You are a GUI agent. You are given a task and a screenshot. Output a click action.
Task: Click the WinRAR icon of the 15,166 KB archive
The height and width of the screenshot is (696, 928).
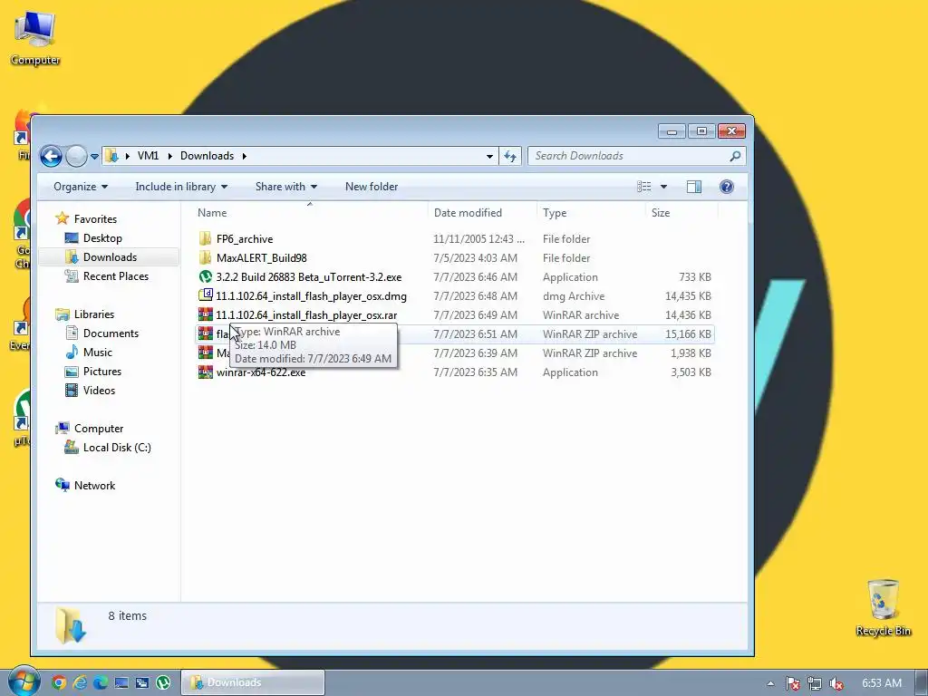pyautogui.click(x=205, y=333)
